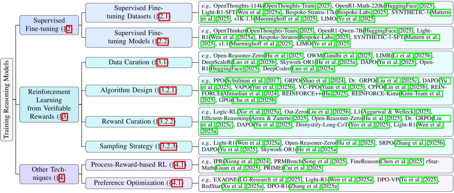Screen dimensions: 454x193
Task: Go to section 3.2.1 Algorithm Design
Action: [168, 90]
